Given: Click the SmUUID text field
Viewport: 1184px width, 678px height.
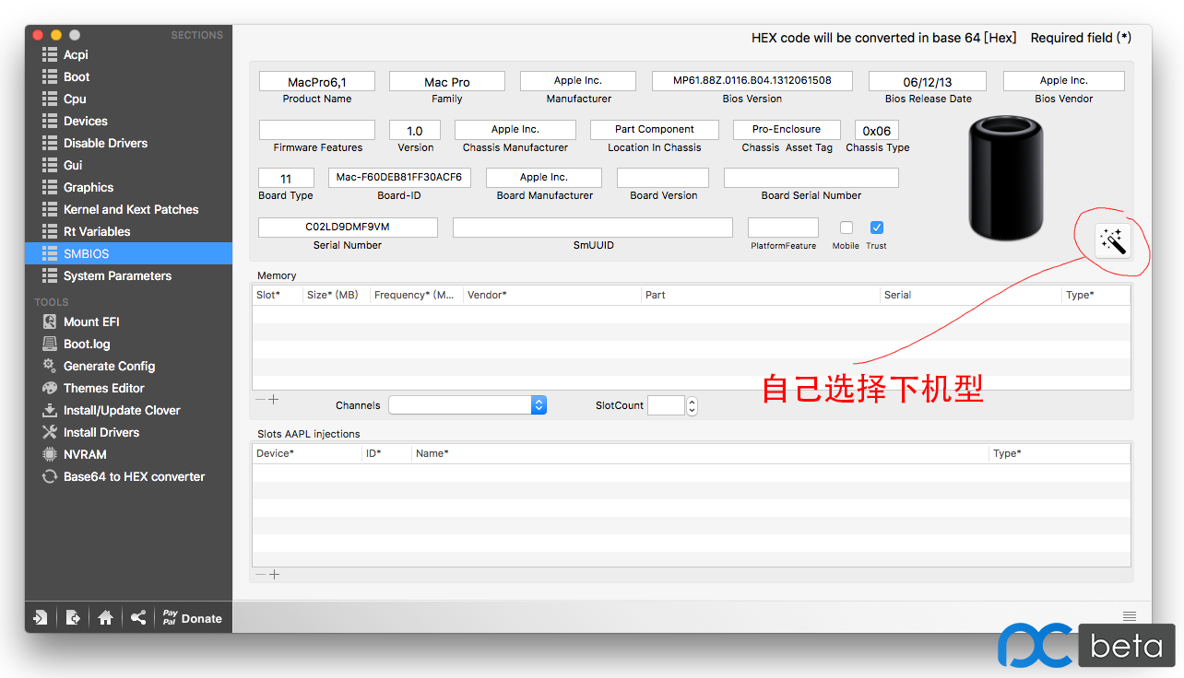Looking at the screenshot, I should [x=592, y=228].
